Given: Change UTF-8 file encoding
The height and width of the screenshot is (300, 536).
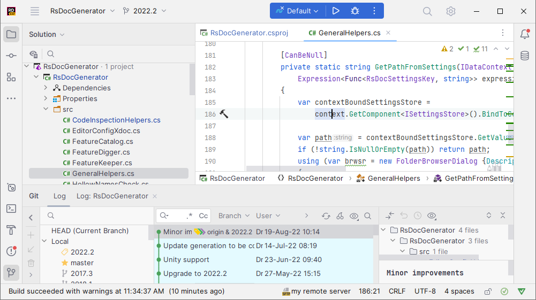Looking at the screenshot, I should tap(425, 291).
